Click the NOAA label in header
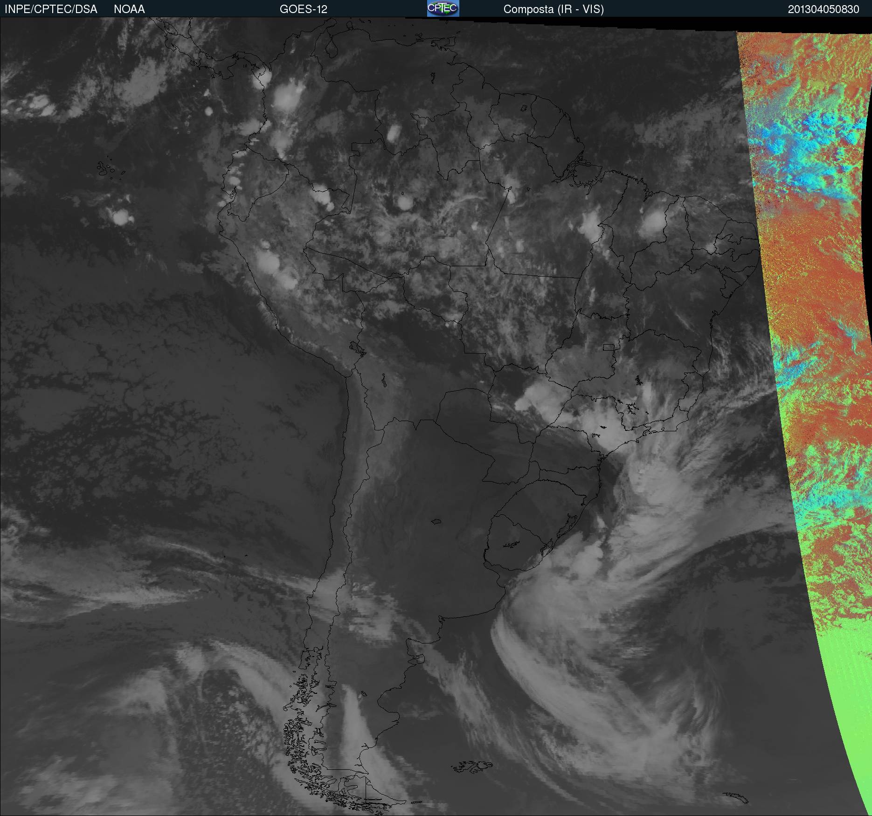Image resolution: width=872 pixels, height=816 pixels. coord(129,9)
